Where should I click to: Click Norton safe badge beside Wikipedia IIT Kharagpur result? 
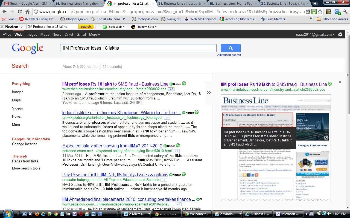(188, 113)
